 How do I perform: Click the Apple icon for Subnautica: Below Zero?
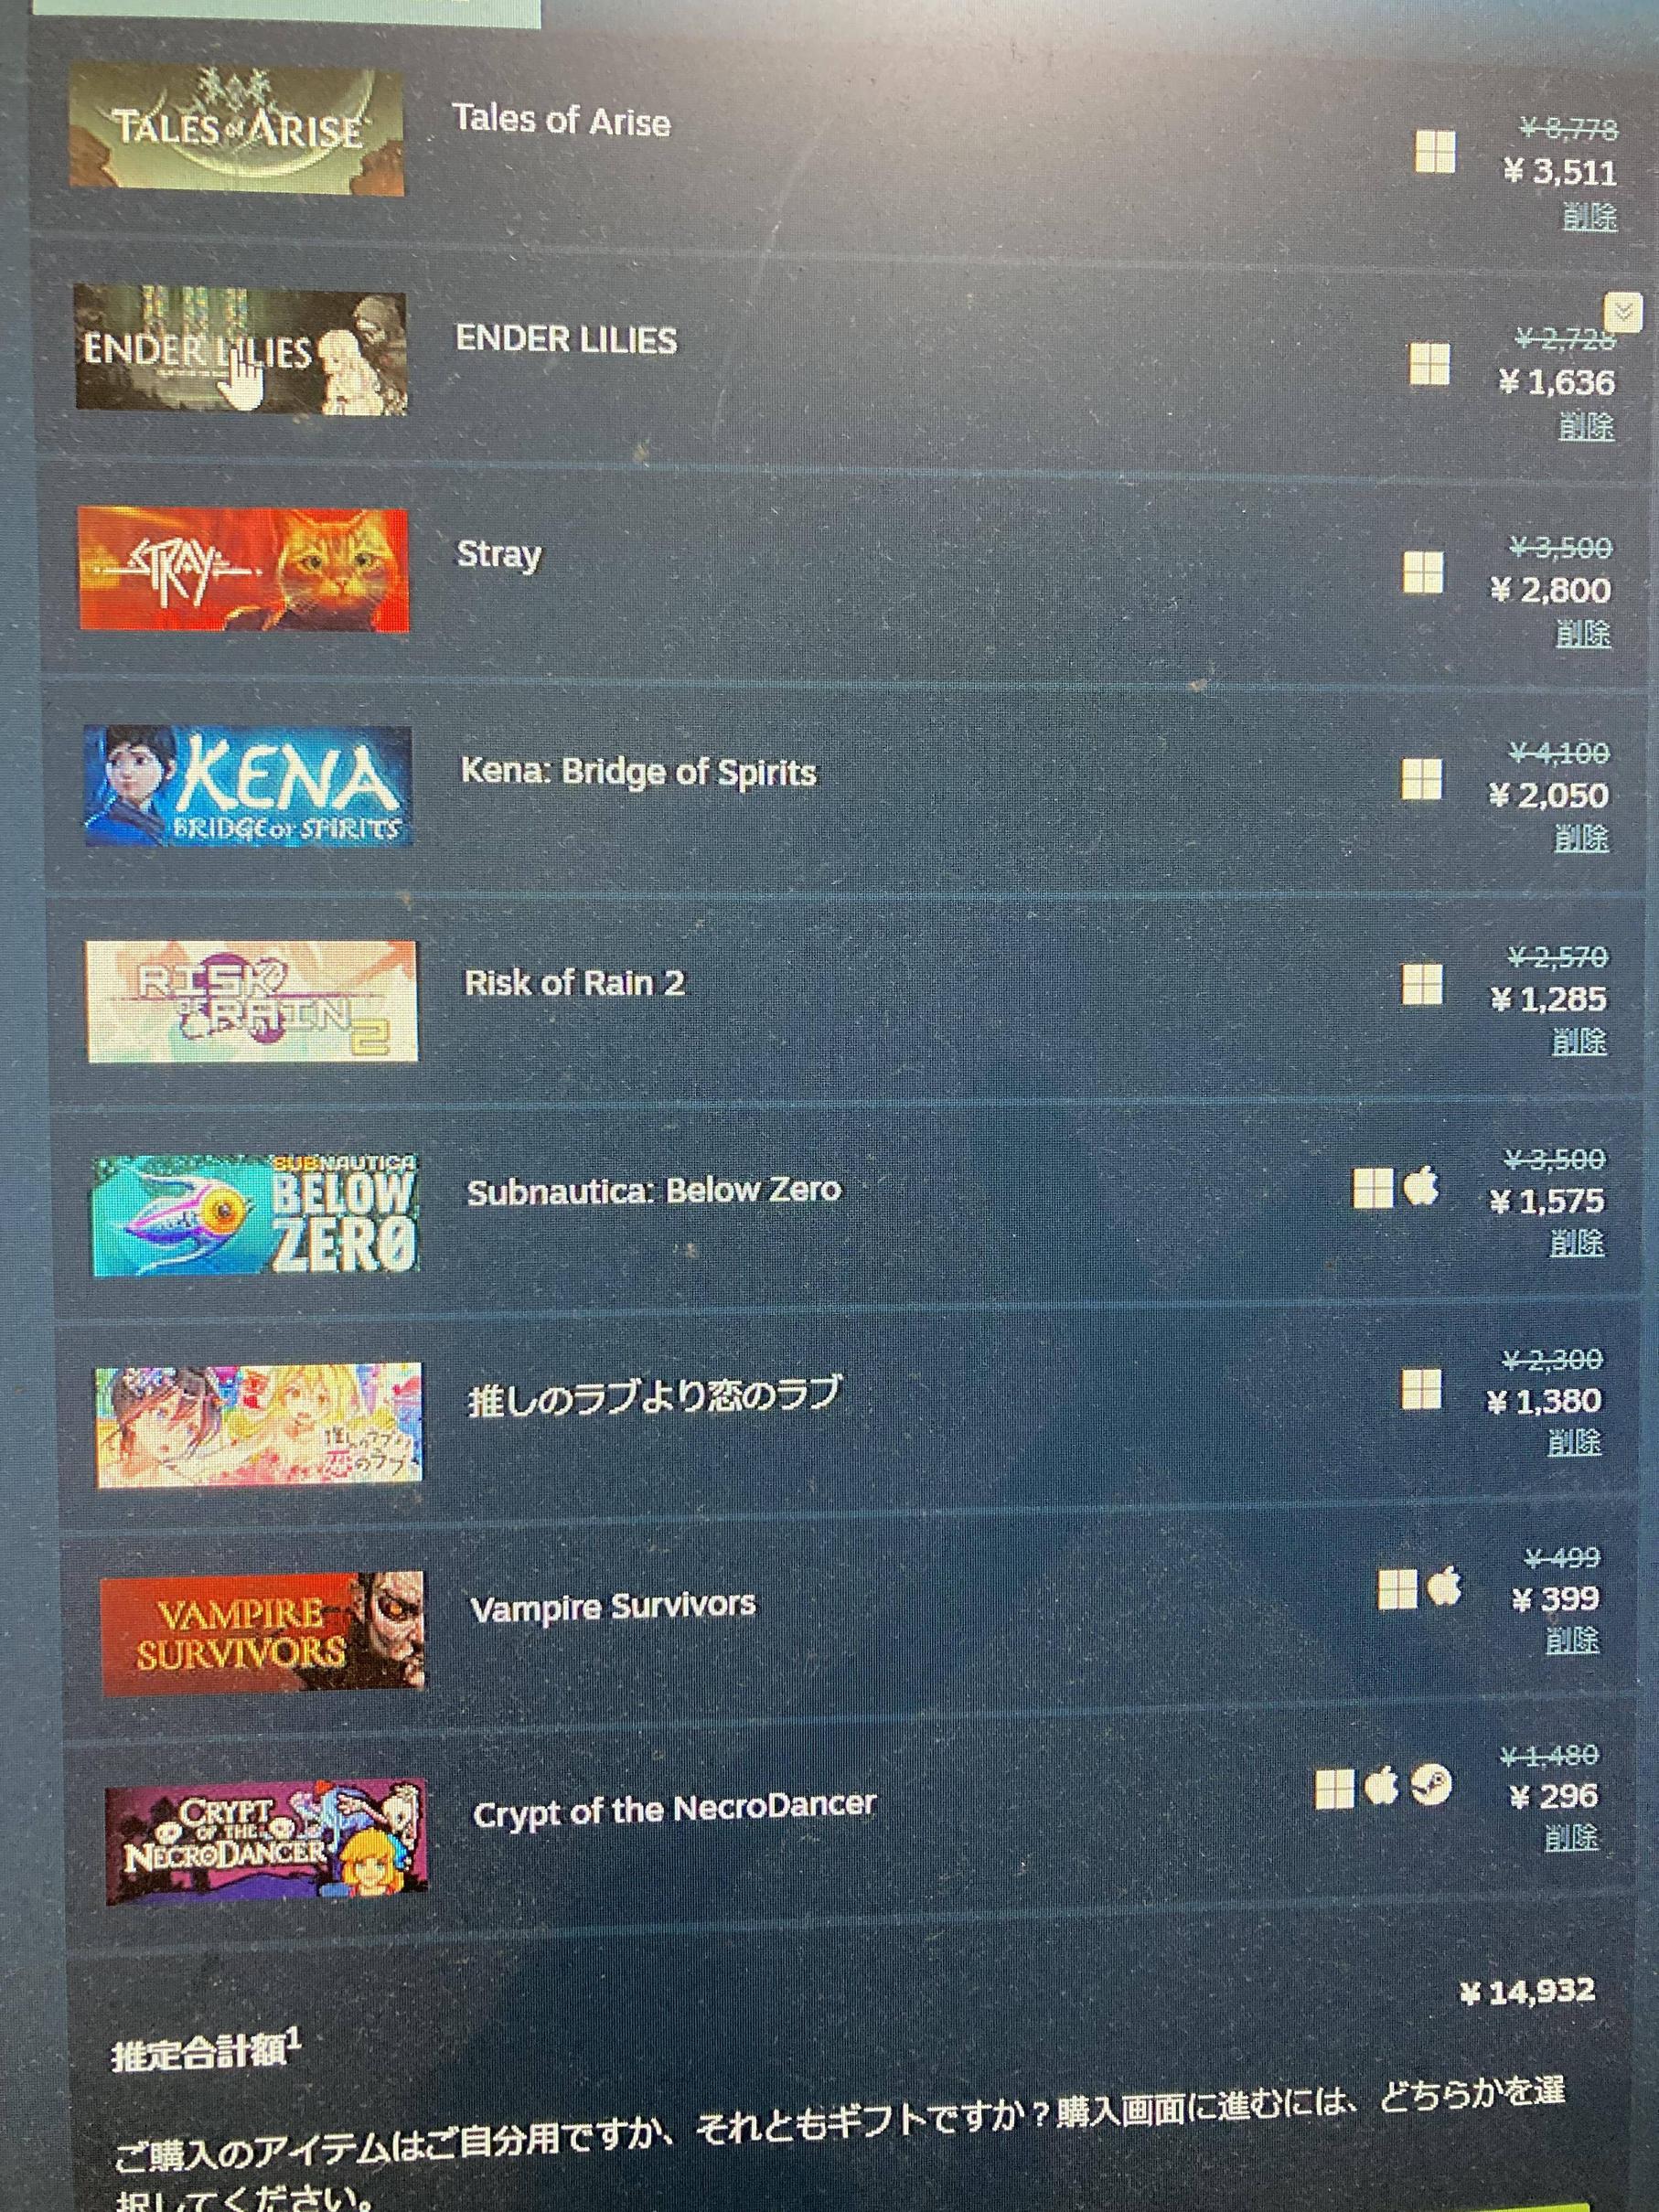(1420, 1187)
